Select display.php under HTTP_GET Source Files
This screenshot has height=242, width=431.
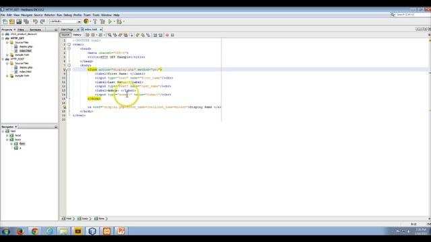click(26, 46)
